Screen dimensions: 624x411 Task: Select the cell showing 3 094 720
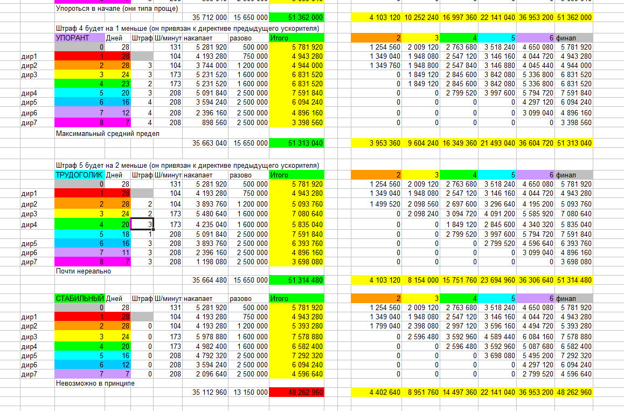[x=459, y=214]
